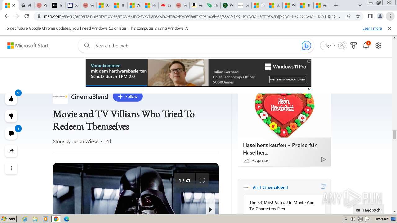Switch to the WB 'Su' tab
Screen dimensions: 397x223
tap(73, 5)
